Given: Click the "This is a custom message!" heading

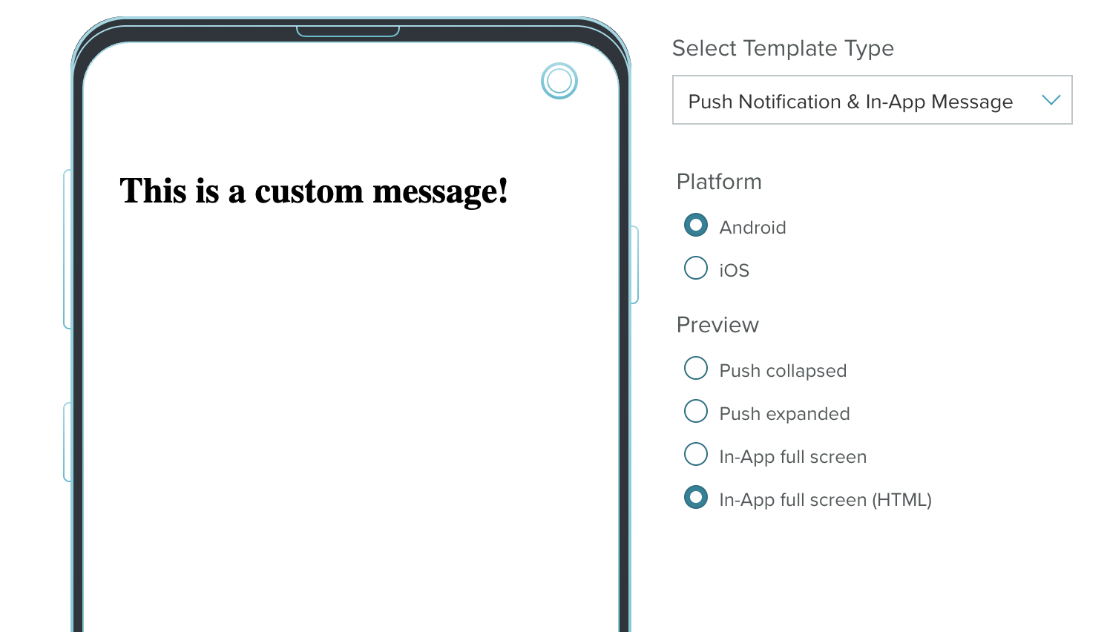Looking at the screenshot, I should pos(314,191).
